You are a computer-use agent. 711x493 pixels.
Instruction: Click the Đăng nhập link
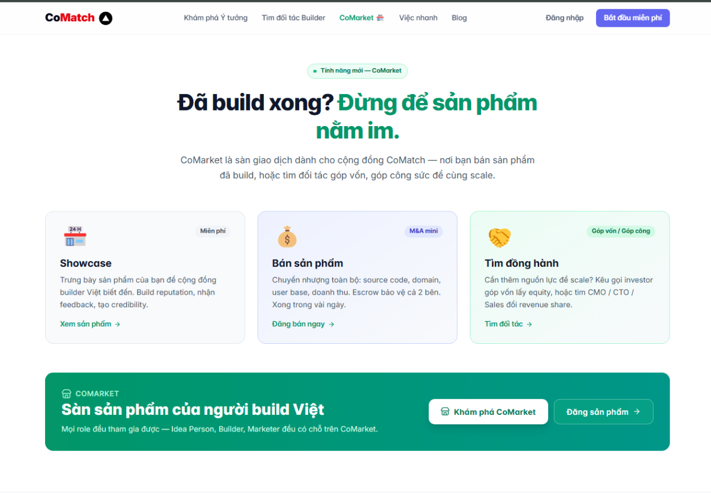(x=565, y=18)
